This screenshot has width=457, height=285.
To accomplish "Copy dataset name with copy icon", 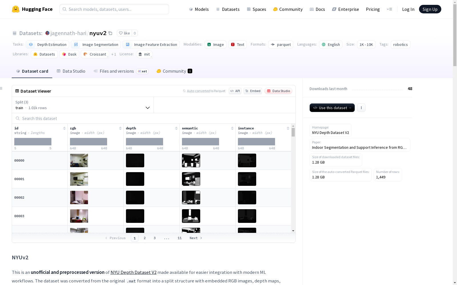I will pyautogui.click(x=110, y=33).
